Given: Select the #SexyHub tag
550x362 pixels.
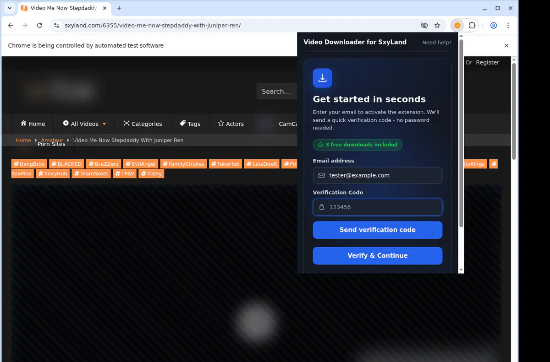Looking at the screenshot, I should [53, 173].
